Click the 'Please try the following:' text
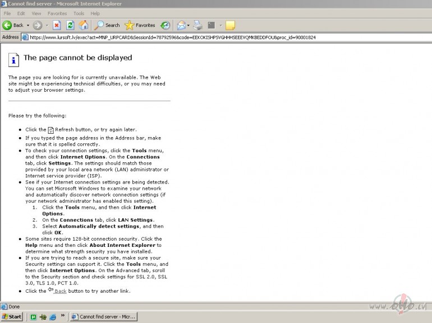432x323 pixels. pyautogui.click(x=37, y=116)
